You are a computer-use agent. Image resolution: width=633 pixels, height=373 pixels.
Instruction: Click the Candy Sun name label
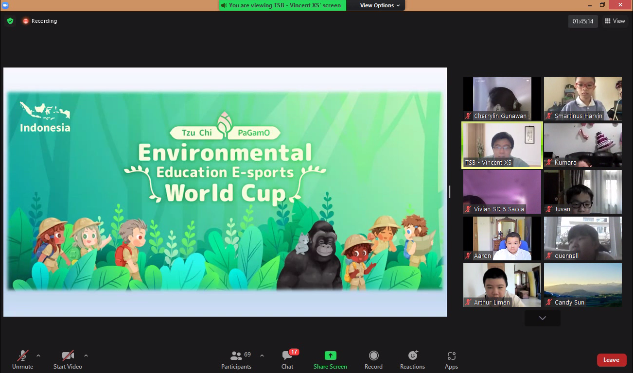click(570, 303)
